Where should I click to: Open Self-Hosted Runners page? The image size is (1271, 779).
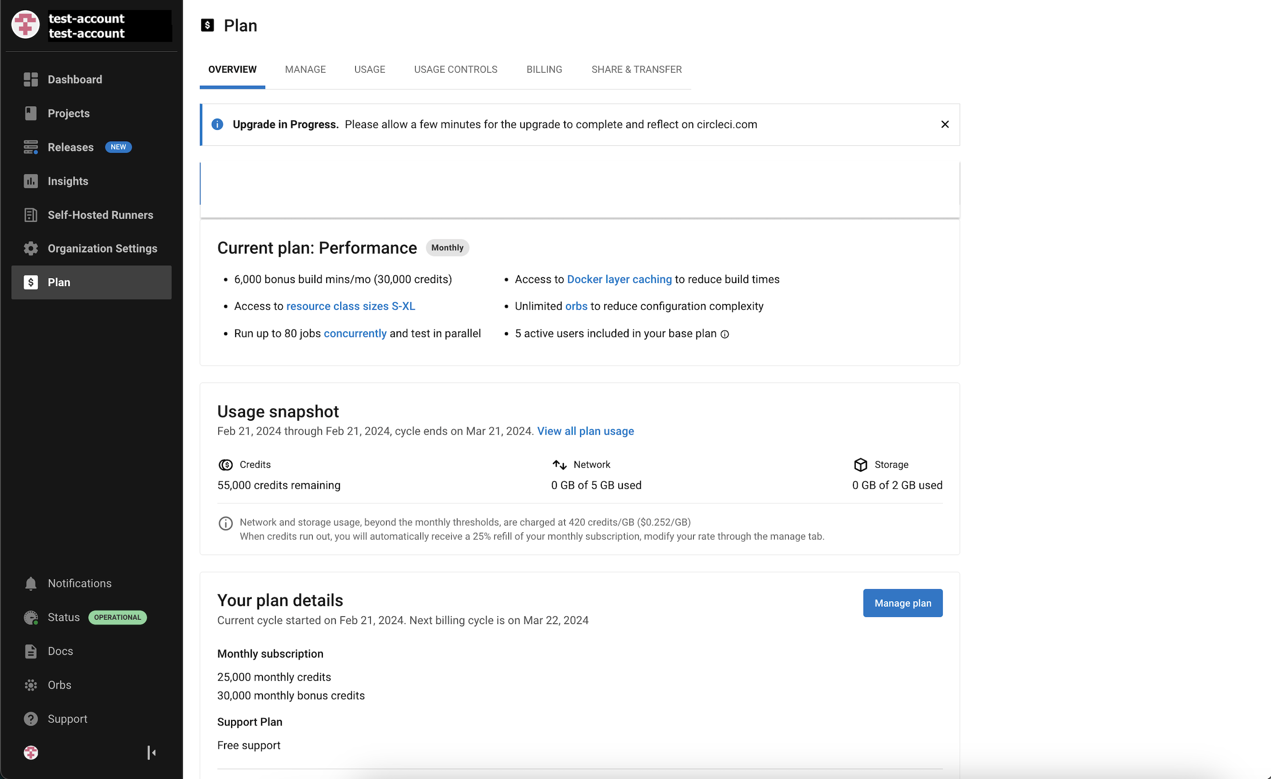(x=91, y=215)
